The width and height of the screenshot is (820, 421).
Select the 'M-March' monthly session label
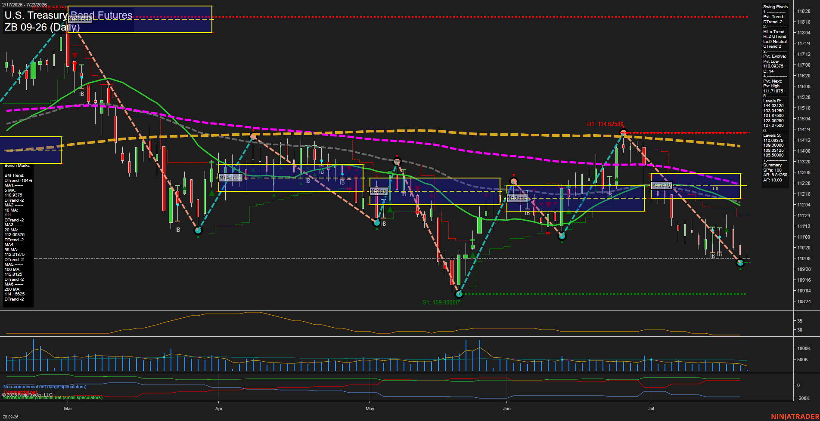80,19
